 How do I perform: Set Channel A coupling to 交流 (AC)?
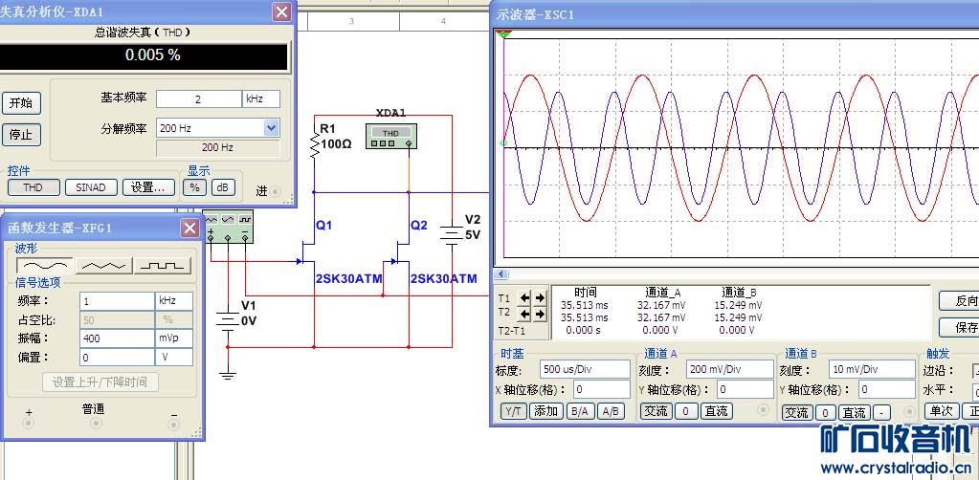[656, 411]
